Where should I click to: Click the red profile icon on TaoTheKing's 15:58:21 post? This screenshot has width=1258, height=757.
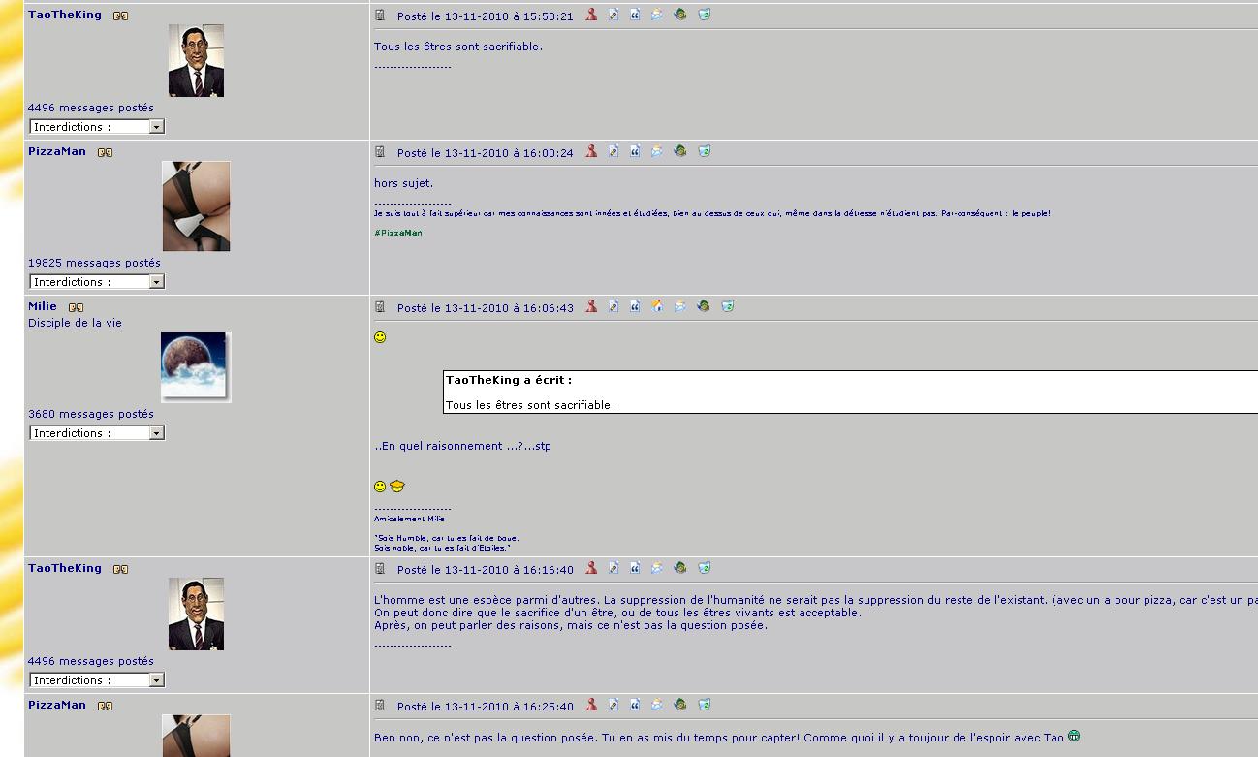click(591, 15)
